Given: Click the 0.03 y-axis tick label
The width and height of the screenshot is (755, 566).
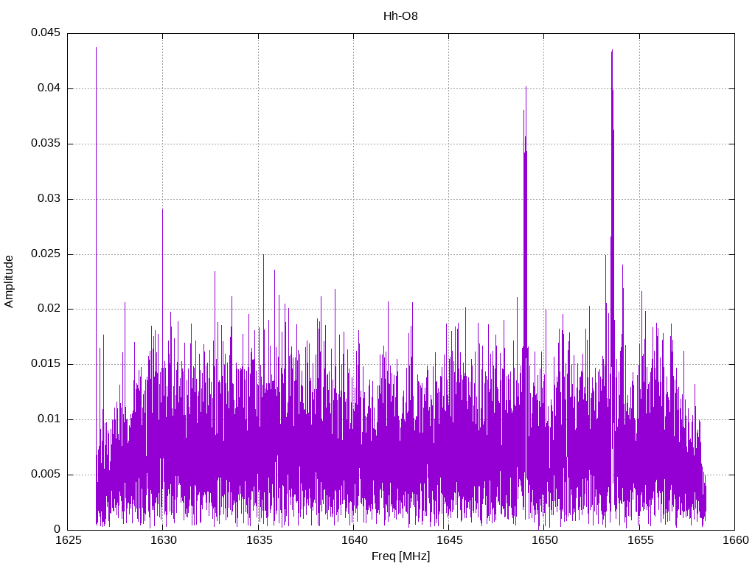Looking at the screenshot, I should 48,199.
